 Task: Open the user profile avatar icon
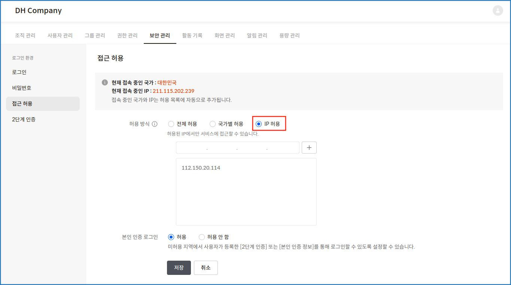(498, 10)
